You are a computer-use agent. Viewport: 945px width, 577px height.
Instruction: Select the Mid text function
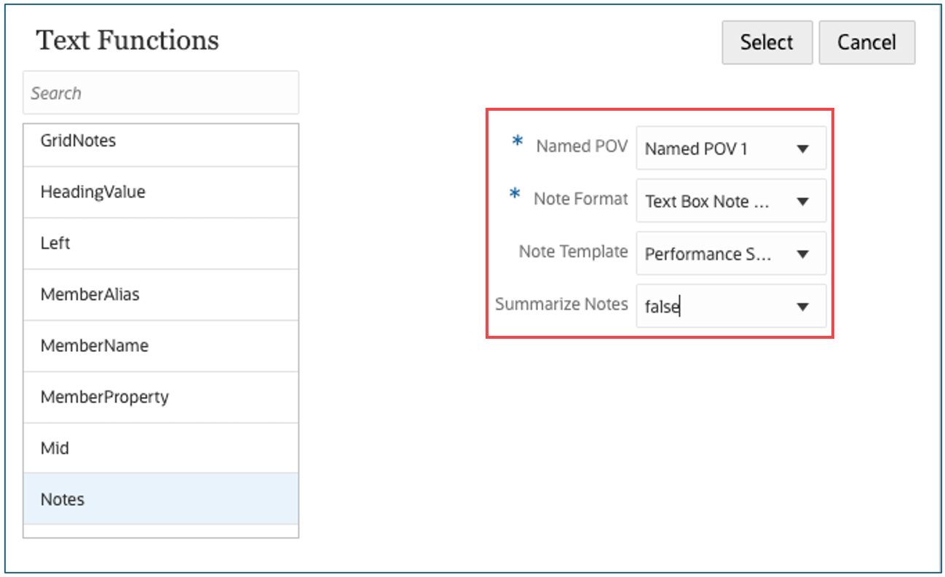[x=161, y=448]
